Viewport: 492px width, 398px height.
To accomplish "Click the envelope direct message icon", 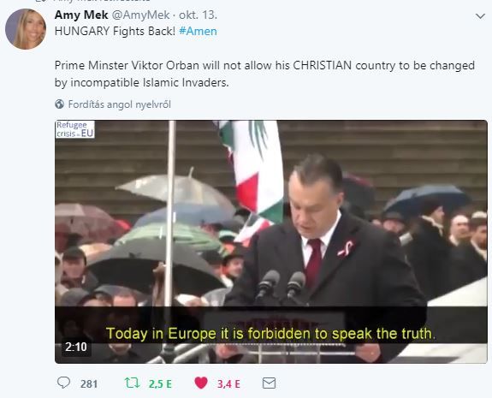I will [x=269, y=383].
